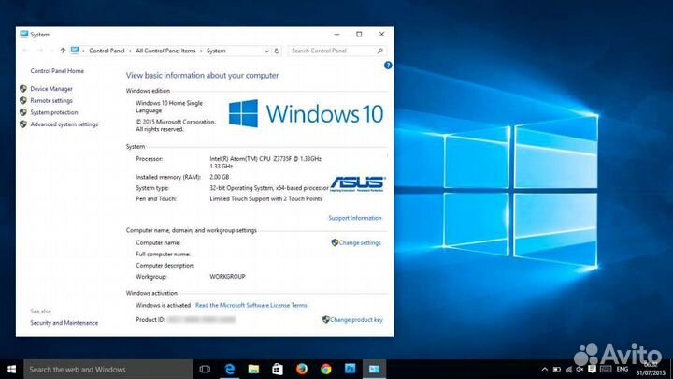Screen dimensions: 673x379
Task: Click the shield icon beside Remote settings
Action: click(23, 100)
